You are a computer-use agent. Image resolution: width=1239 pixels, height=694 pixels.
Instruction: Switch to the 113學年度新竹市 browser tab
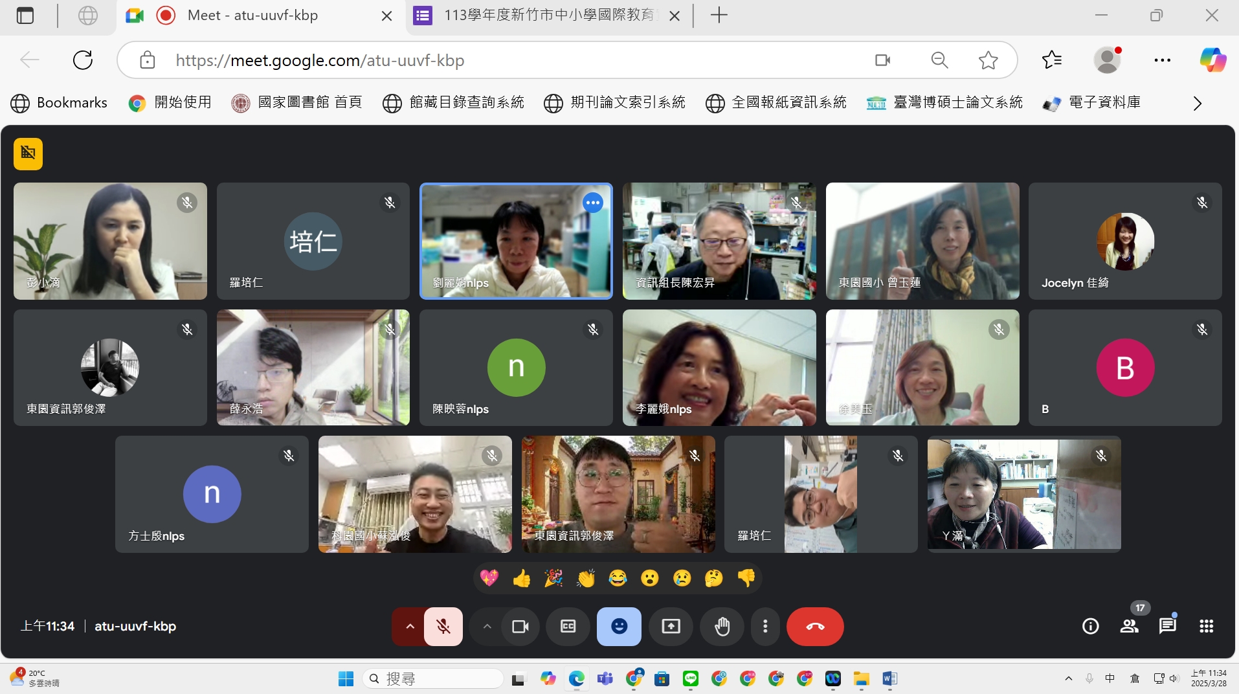point(547,16)
